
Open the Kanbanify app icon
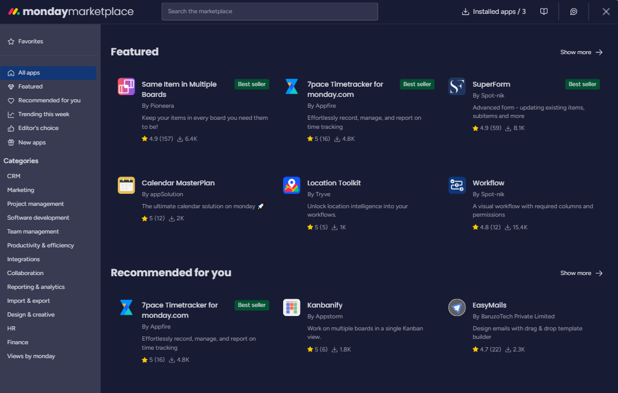coord(292,308)
